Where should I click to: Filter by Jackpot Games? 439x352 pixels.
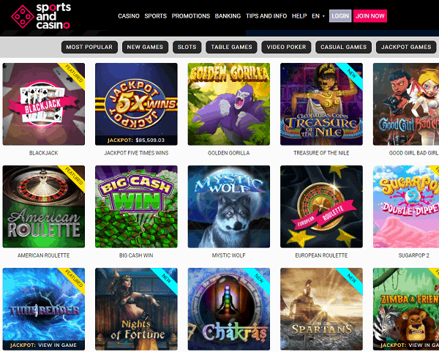pos(406,47)
